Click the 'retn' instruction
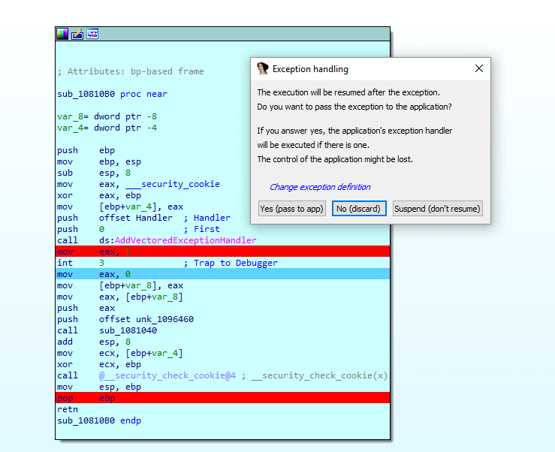 pos(68,409)
